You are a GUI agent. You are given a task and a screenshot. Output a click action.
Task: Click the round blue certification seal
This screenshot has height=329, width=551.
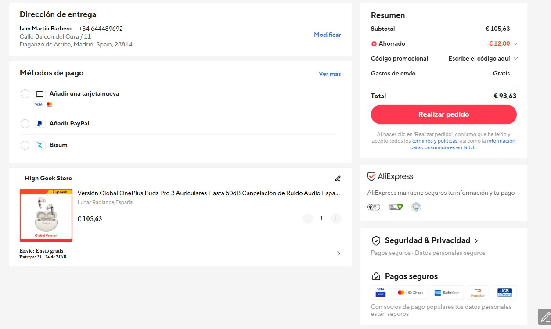pyautogui.click(x=416, y=207)
